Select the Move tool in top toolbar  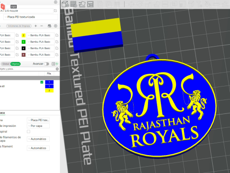131,4
